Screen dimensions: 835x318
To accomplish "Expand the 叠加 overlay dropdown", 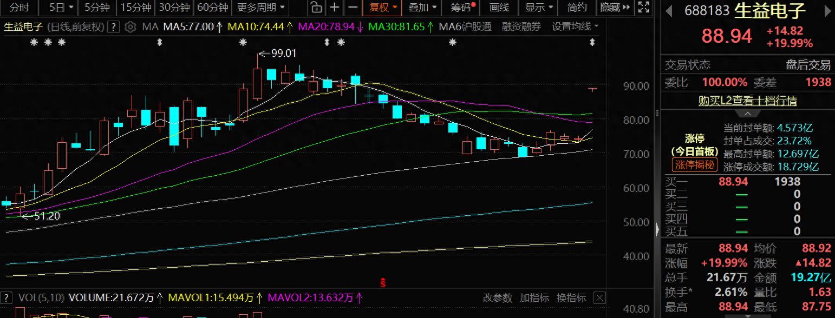I will 419,8.
